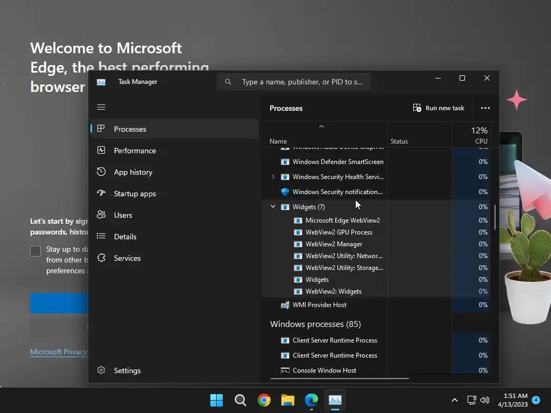
Task: Open Microsoft Privacy link in Edge window
Action: pyautogui.click(x=59, y=352)
